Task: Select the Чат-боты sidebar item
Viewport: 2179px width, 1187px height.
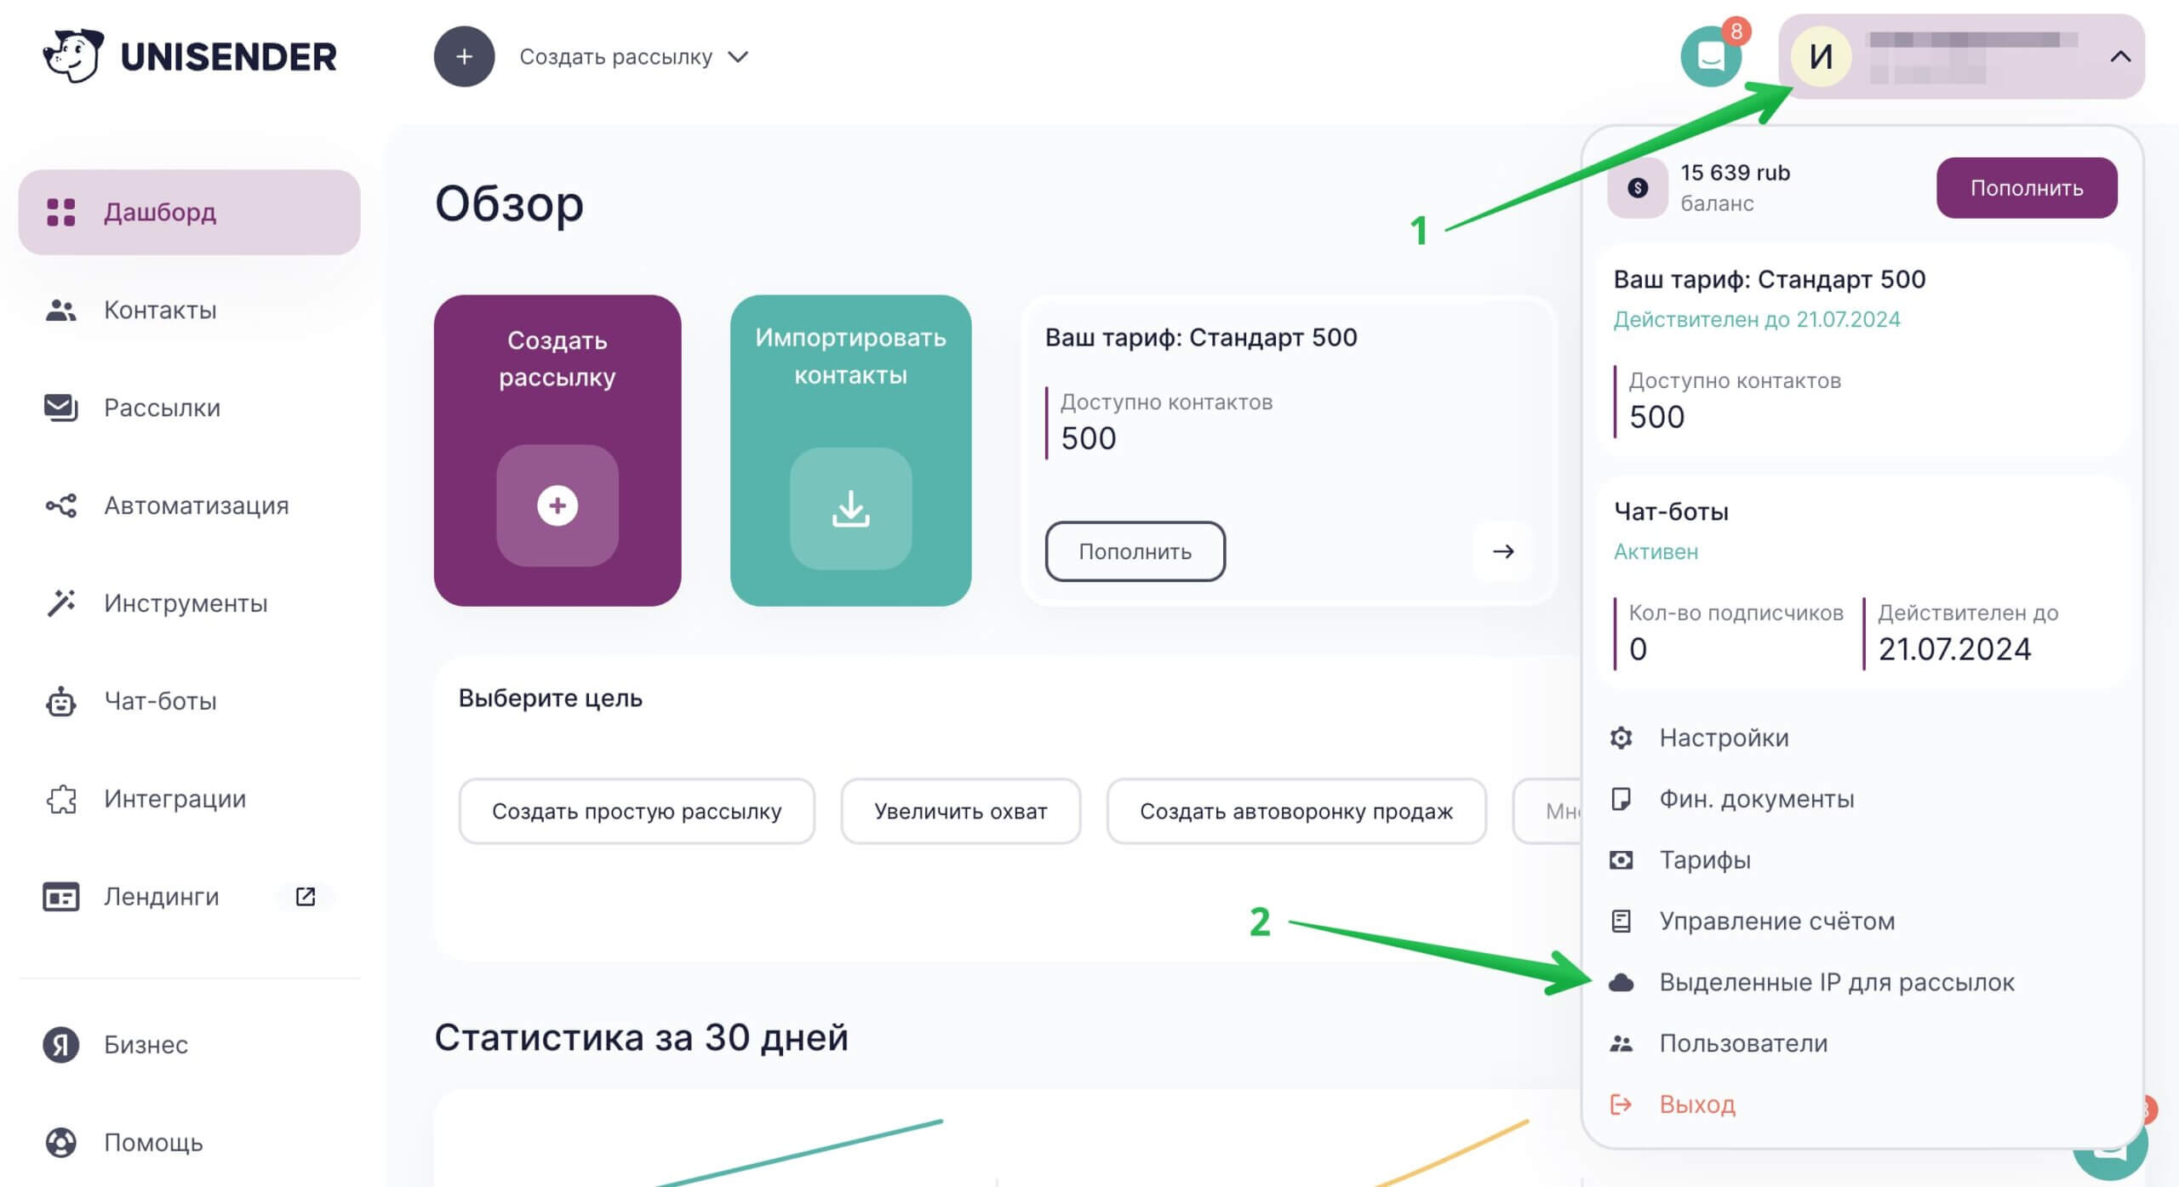Action: (x=160, y=700)
